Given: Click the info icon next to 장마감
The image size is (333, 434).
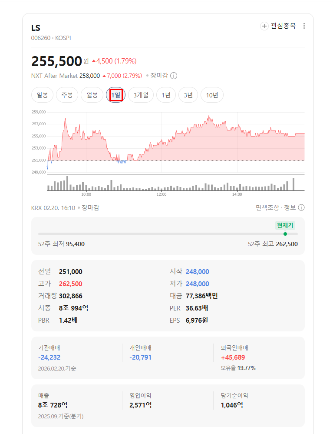Looking at the screenshot, I should (x=174, y=76).
